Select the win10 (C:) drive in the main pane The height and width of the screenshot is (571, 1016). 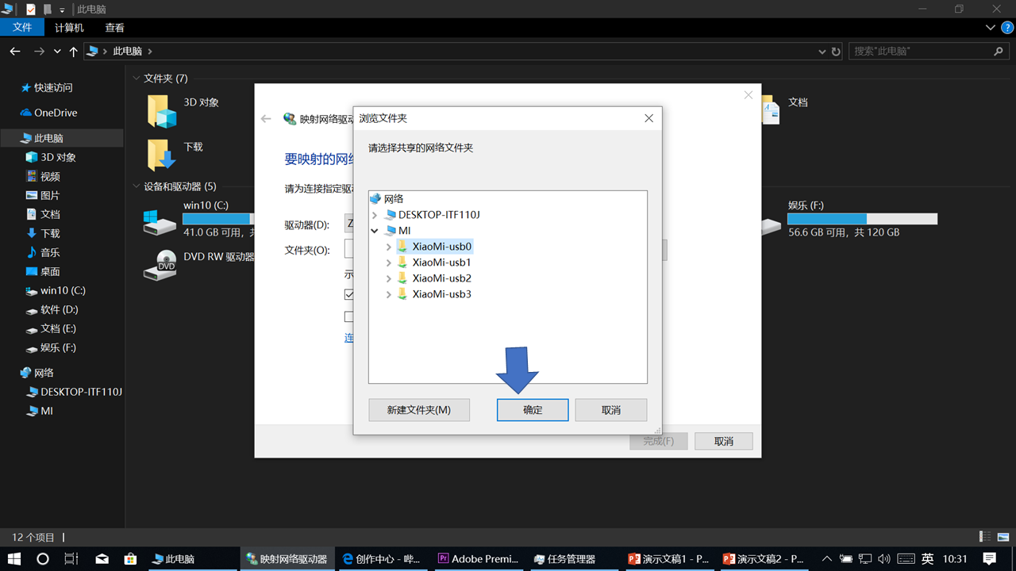(199, 219)
